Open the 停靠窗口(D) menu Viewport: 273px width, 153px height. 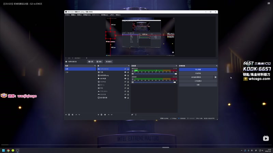[x=87, y=15]
